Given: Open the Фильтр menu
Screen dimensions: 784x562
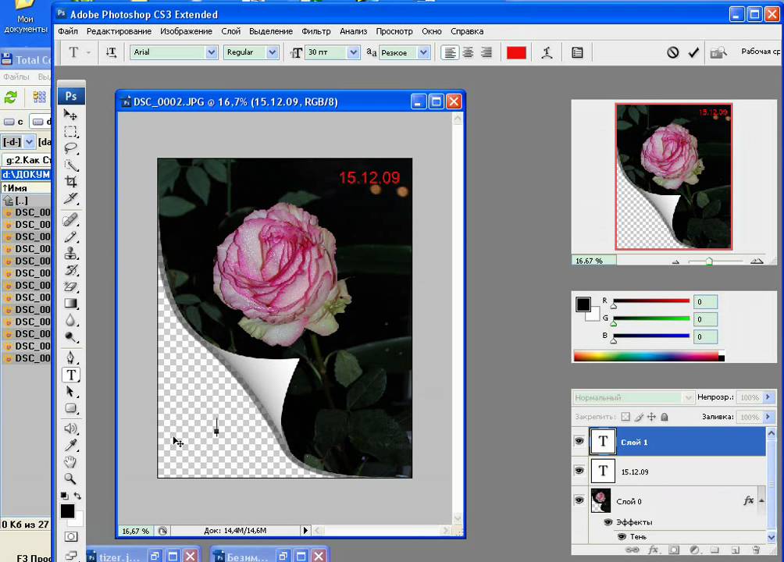Looking at the screenshot, I should point(316,31).
